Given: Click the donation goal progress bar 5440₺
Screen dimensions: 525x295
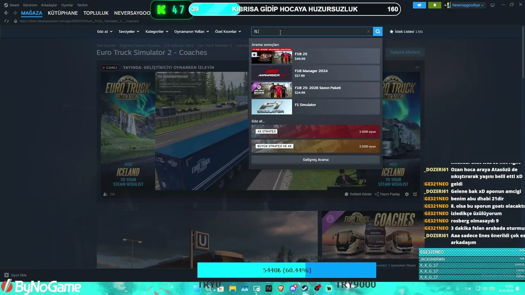Looking at the screenshot, I should pos(287,270).
